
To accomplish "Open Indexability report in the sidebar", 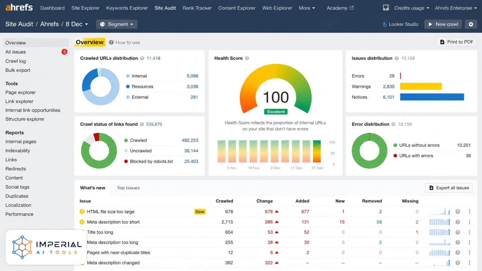I will click(x=18, y=151).
